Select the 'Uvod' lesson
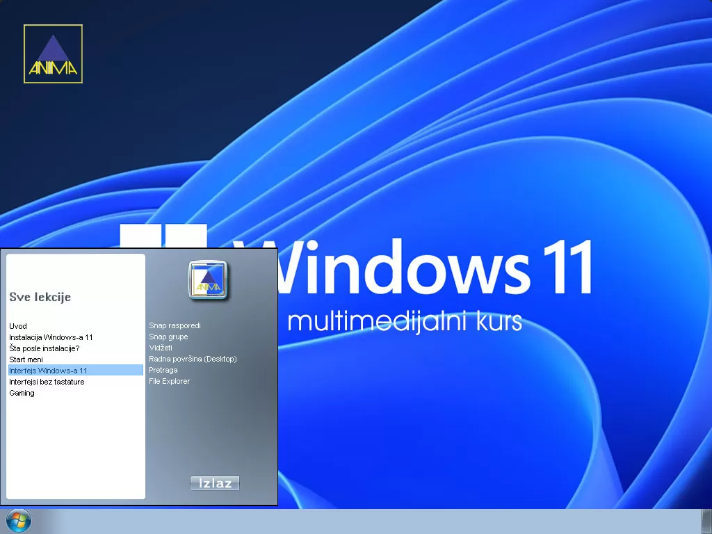 pyautogui.click(x=17, y=326)
